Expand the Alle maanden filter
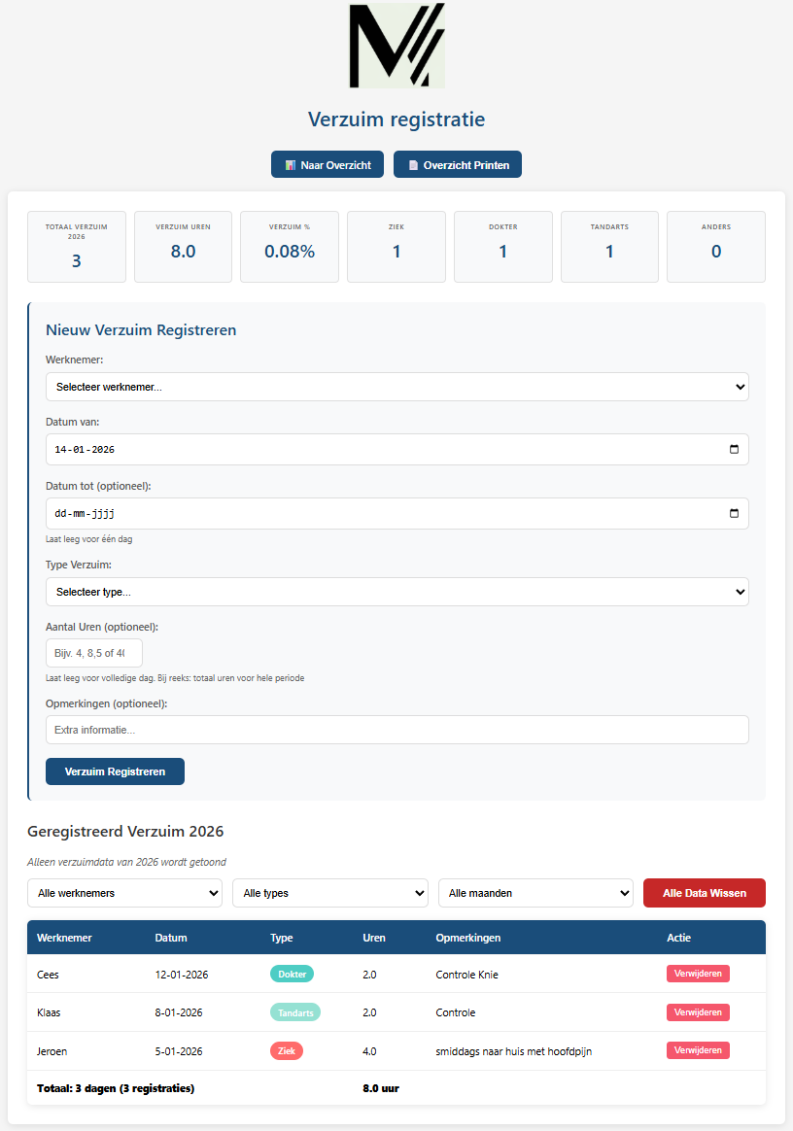793x1131 pixels. 535,893
